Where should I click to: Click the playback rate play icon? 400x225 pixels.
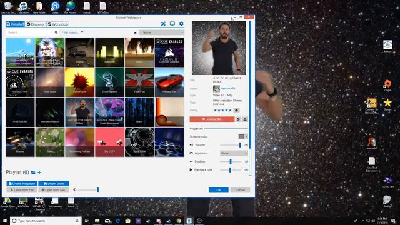[191, 169]
